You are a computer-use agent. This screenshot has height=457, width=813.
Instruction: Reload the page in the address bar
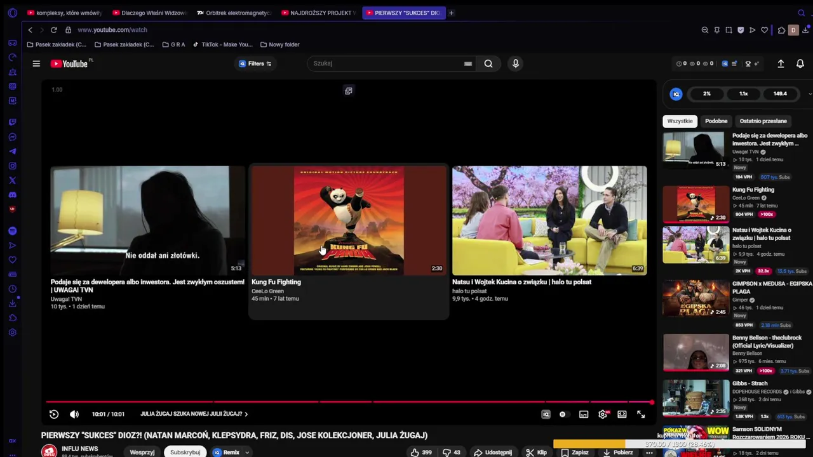pyautogui.click(x=53, y=30)
